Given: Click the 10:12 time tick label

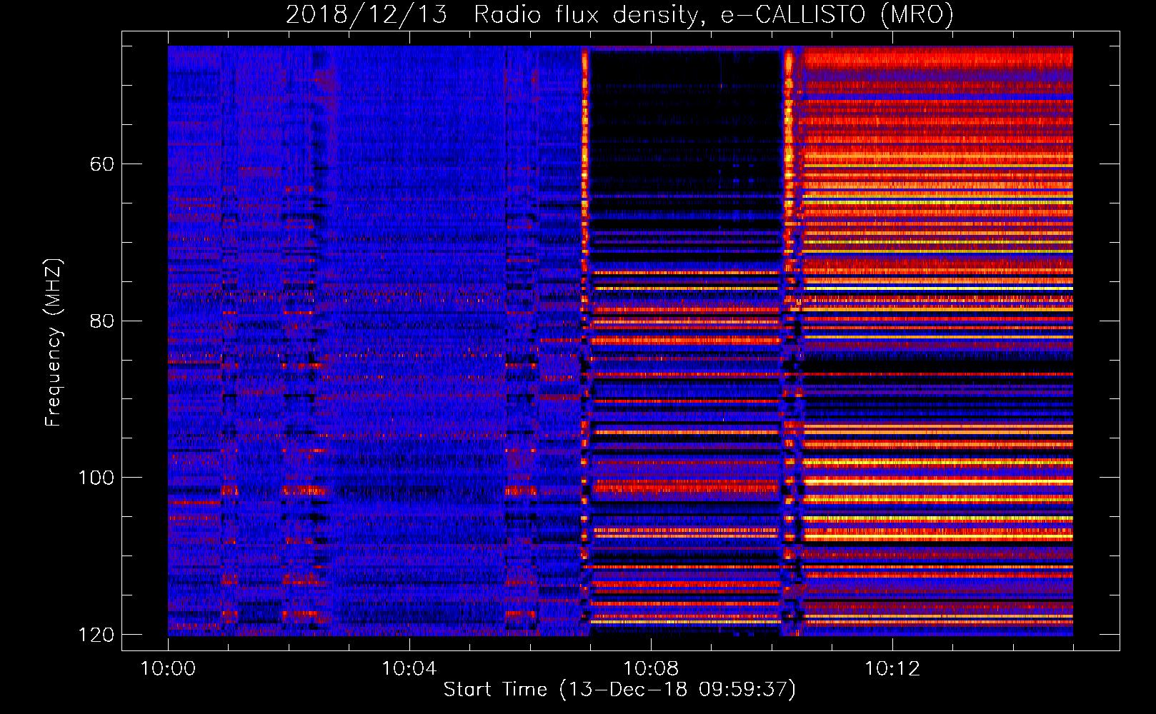Looking at the screenshot, I should click(x=892, y=669).
